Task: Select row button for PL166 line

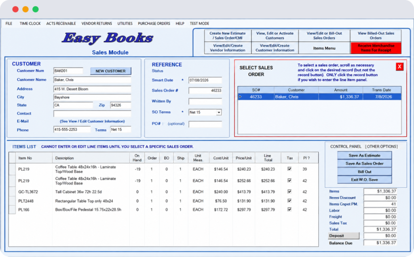Action: pos(12,210)
